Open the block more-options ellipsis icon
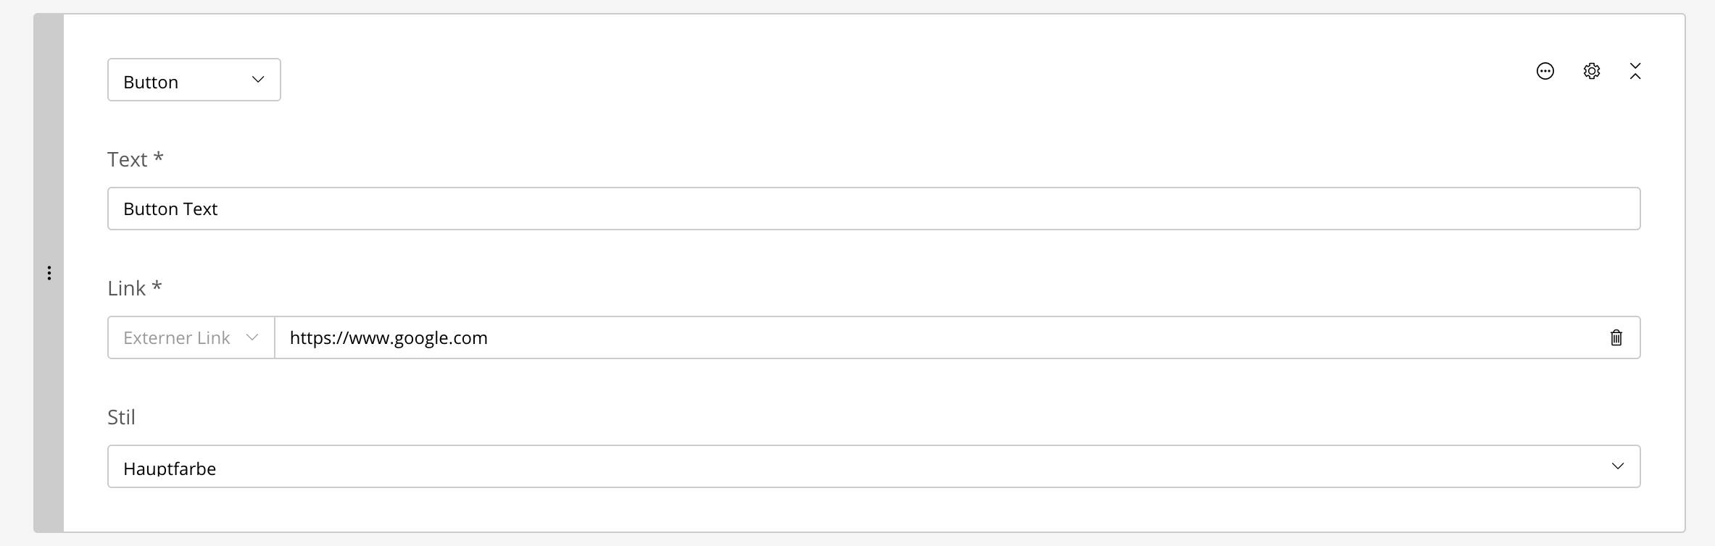This screenshot has width=1715, height=546. point(1545,71)
